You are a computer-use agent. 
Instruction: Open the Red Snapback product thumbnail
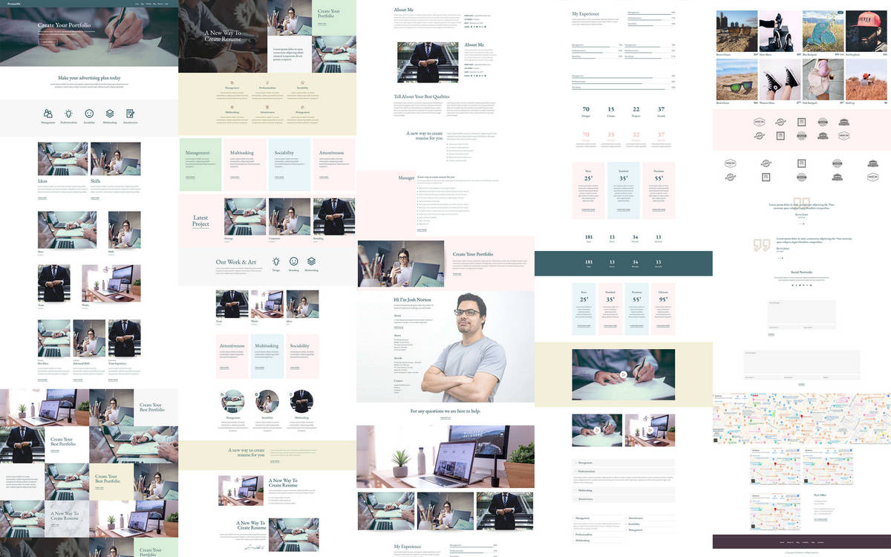tap(866, 30)
